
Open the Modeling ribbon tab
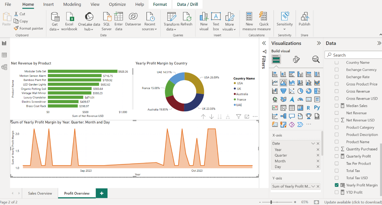point(72,4)
